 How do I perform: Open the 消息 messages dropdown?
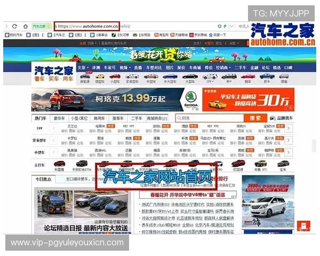click(234, 43)
